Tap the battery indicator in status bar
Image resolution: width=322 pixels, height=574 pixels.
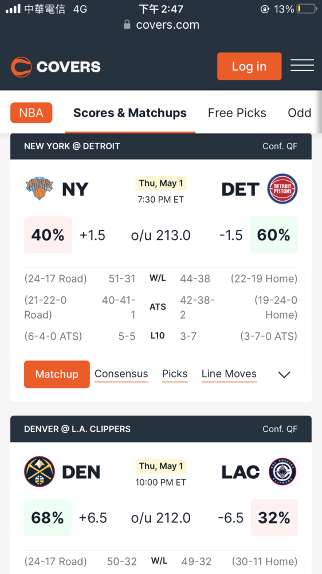307,9
